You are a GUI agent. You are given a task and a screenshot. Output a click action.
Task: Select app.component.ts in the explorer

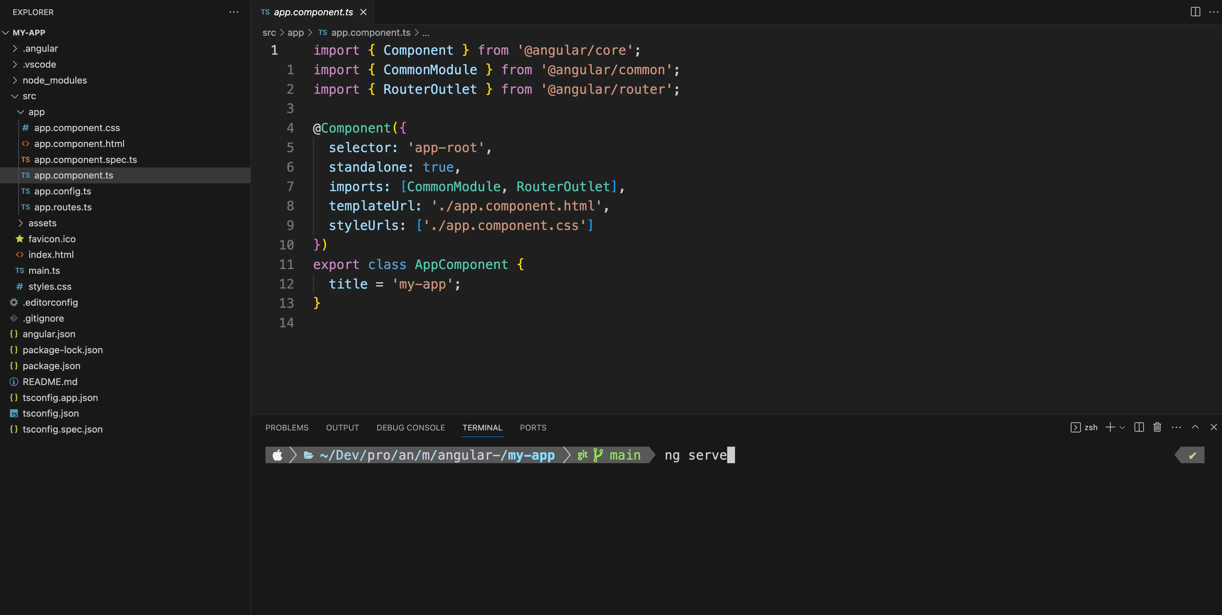pyautogui.click(x=73, y=175)
